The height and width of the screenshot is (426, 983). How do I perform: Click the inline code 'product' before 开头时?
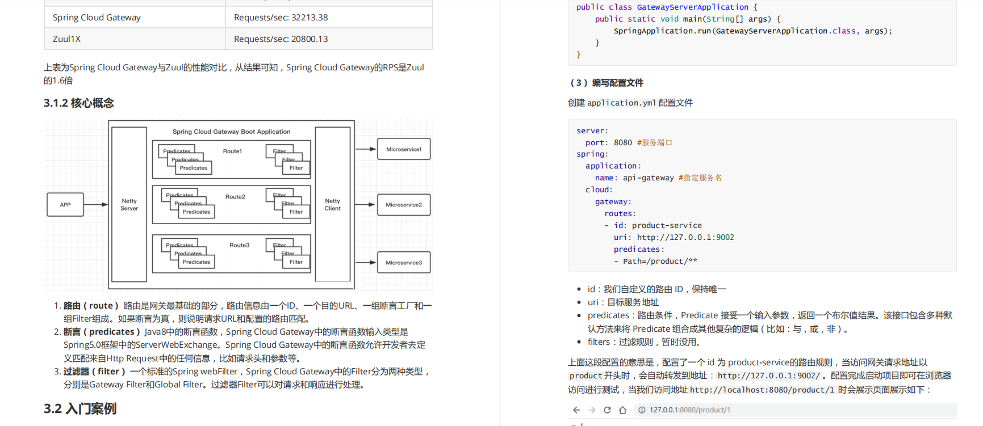[x=586, y=376]
